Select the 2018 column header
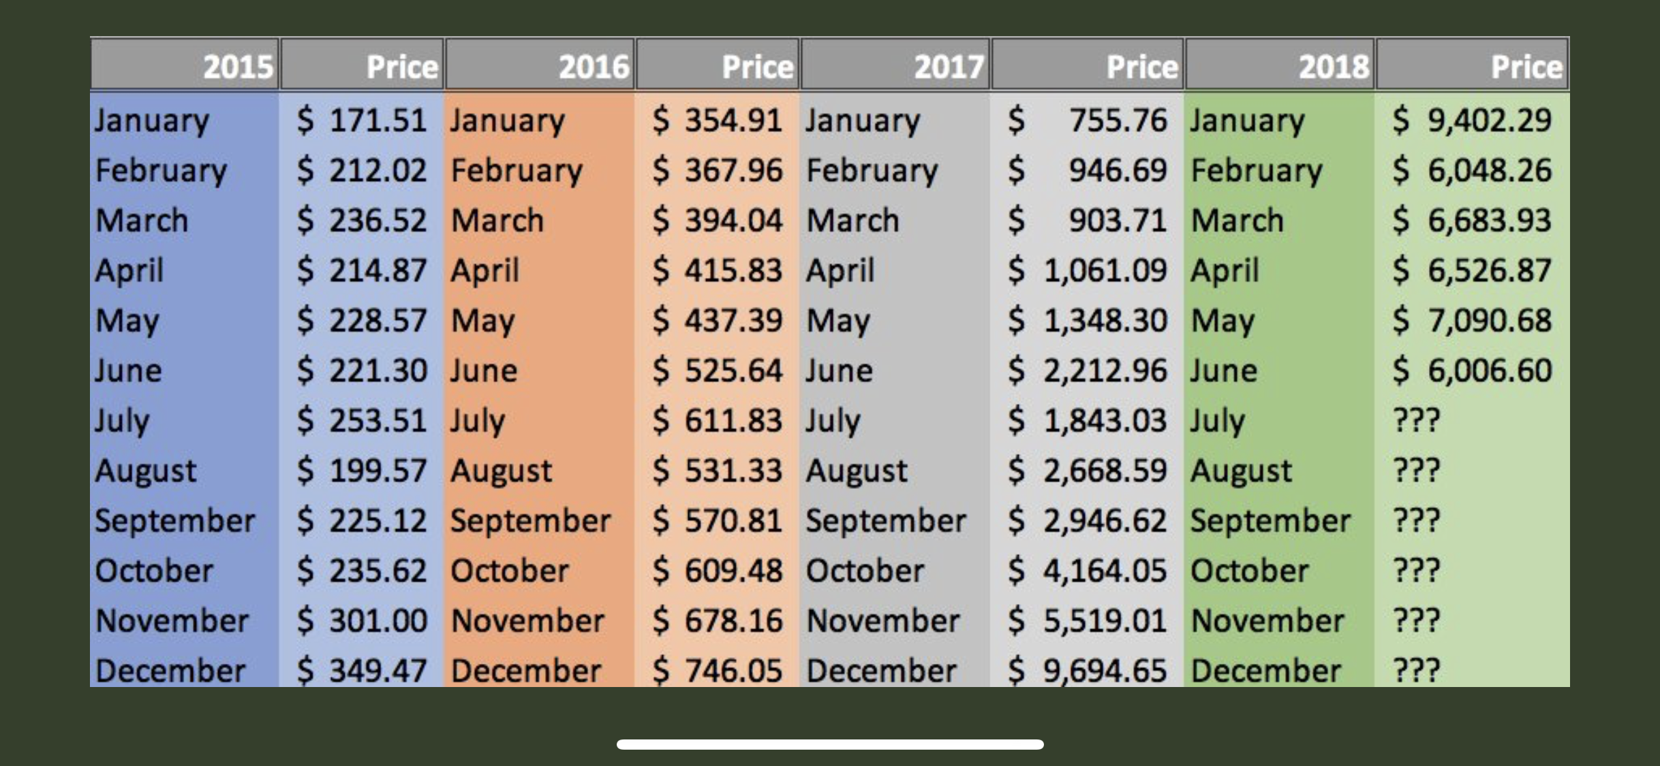 pyautogui.click(x=1279, y=65)
